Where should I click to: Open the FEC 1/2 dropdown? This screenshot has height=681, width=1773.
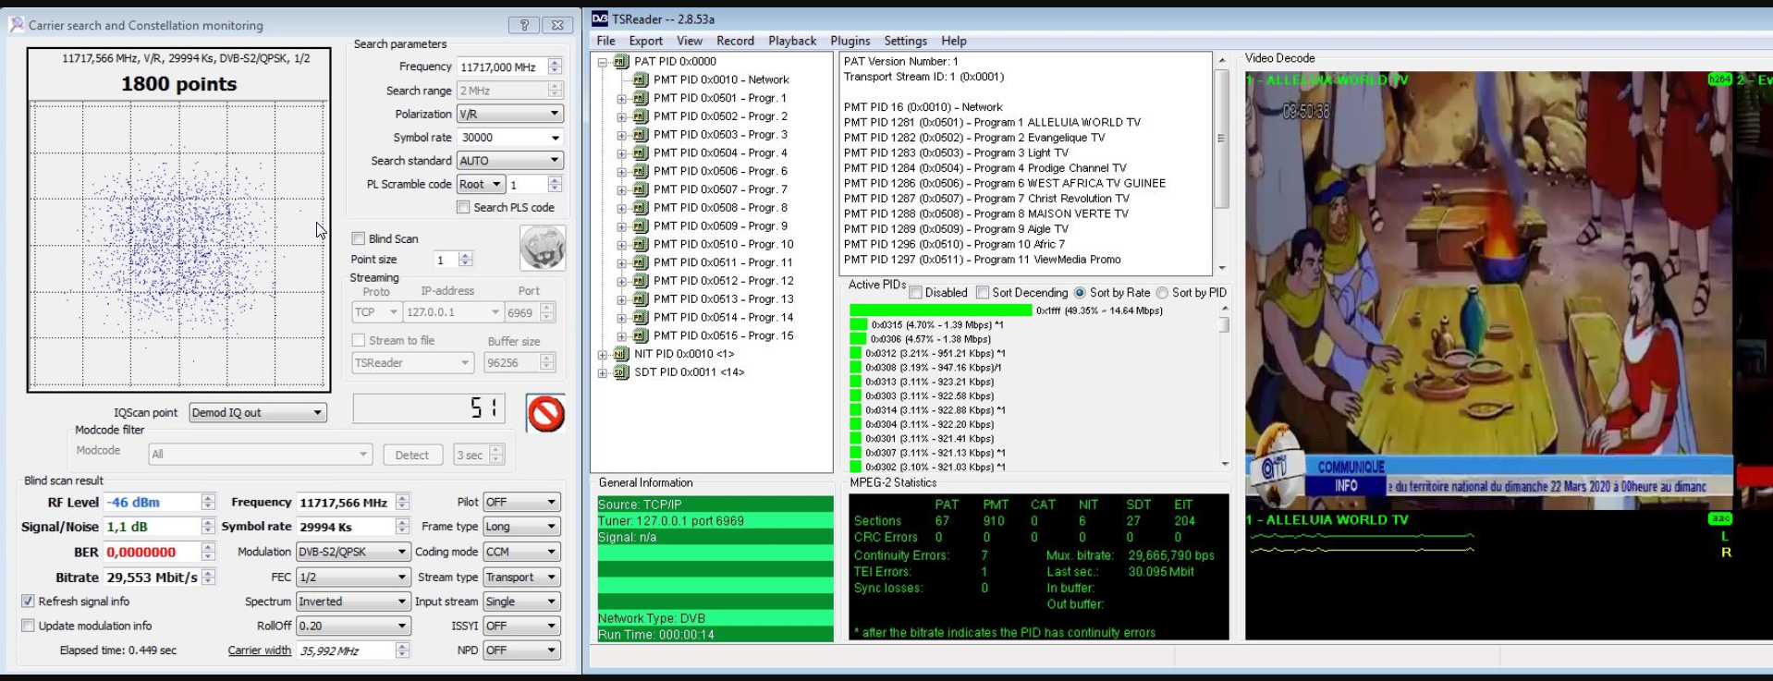pyautogui.click(x=352, y=577)
